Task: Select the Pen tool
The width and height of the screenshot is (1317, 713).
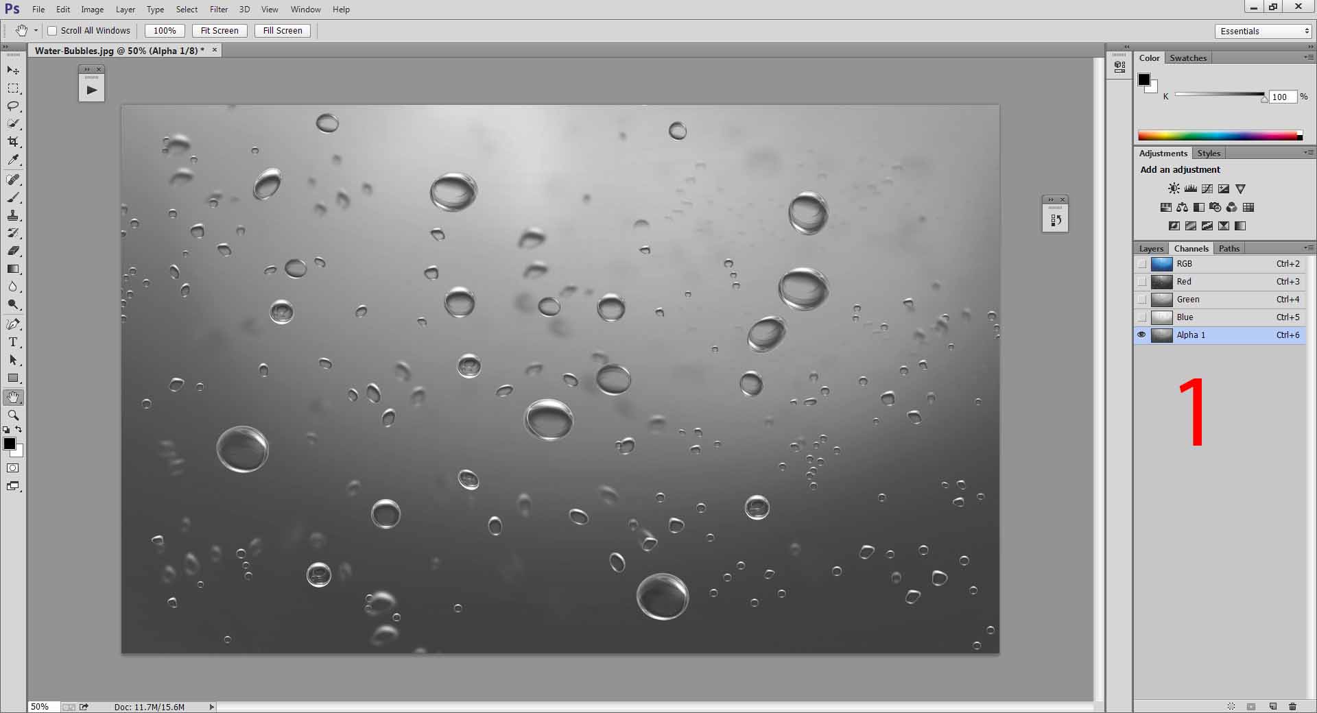Action: (x=13, y=324)
